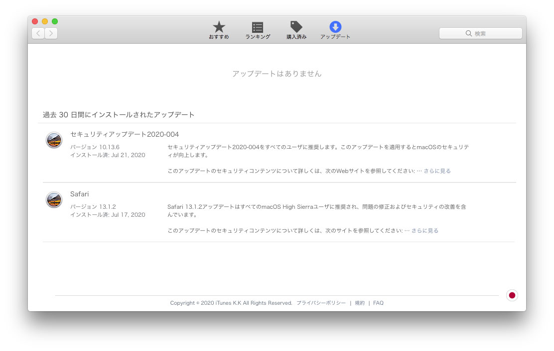Close the App Store window
The height and width of the screenshot is (351, 554).
[35, 21]
